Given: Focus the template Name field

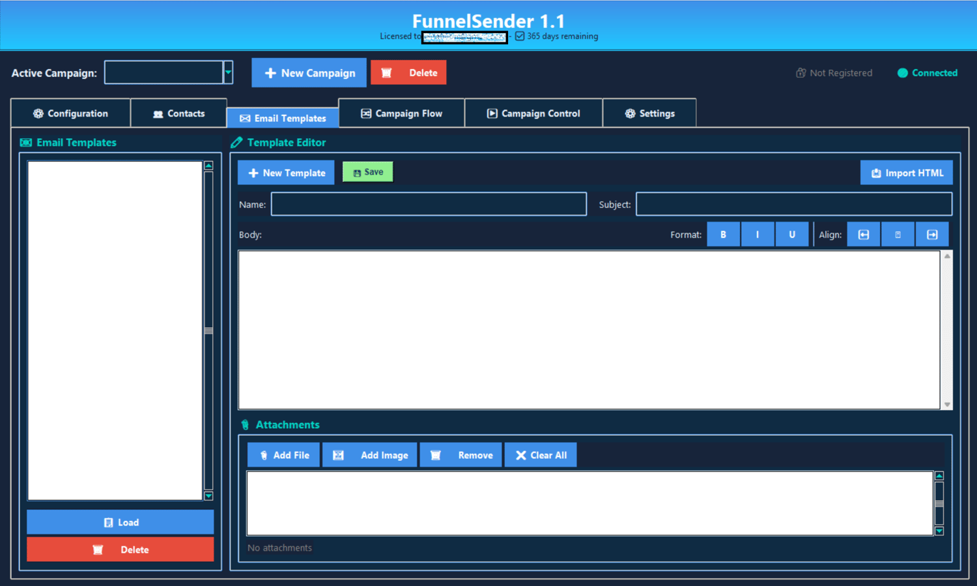Looking at the screenshot, I should tap(429, 204).
